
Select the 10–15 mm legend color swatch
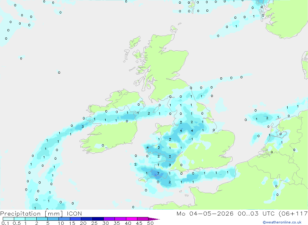64,219
